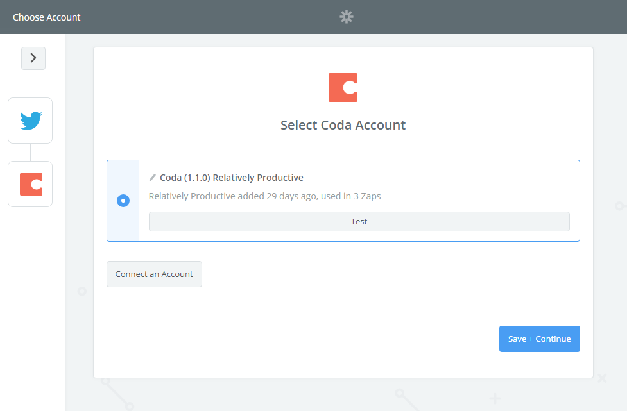This screenshot has width=627, height=411.
Task: Click the background circle node at right edge
Action: pos(619,206)
